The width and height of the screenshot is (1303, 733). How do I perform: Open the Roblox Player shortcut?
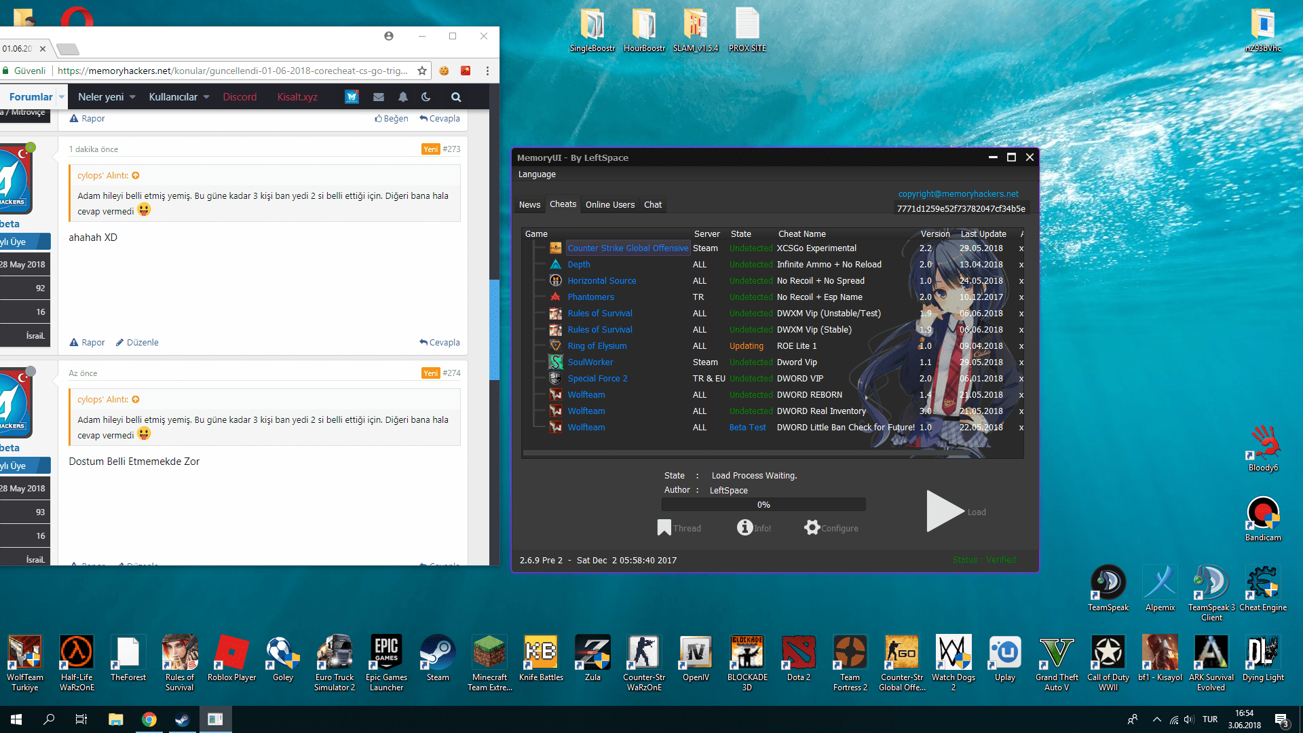[231, 658]
